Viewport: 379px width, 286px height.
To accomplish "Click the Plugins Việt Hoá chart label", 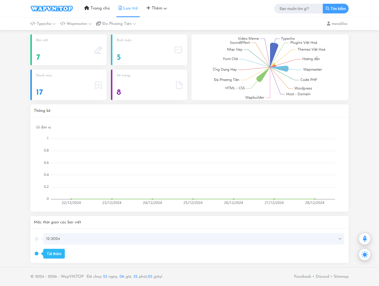I will click(x=304, y=42).
